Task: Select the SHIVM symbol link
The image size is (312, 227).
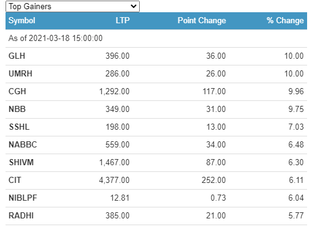Action: (x=21, y=162)
